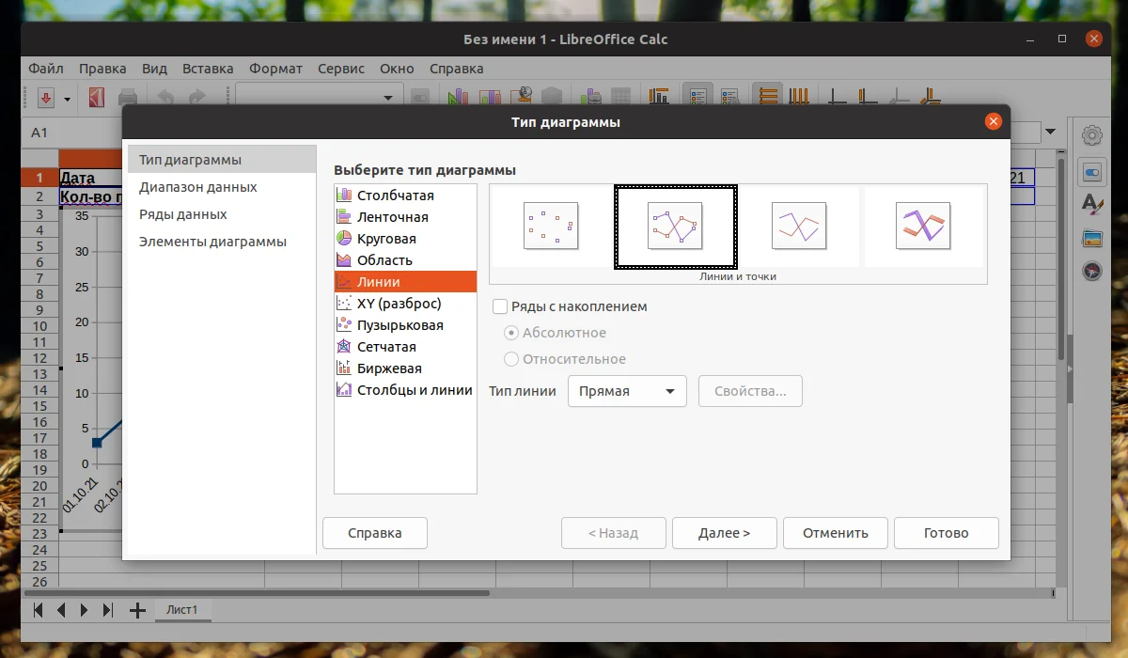Select the Абсолютное radio button
This screenshot has width=1128, height=658.
point(510,332)
